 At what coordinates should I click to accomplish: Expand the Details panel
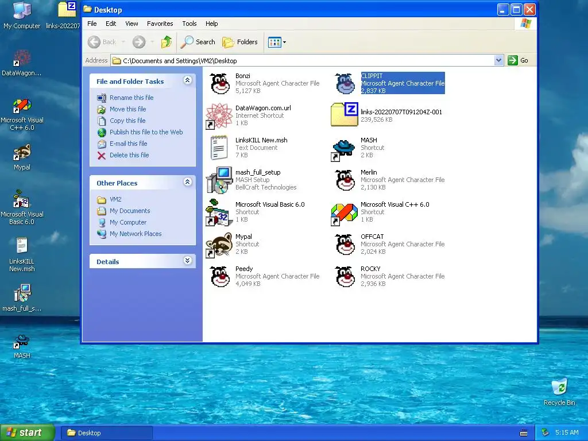tap(188, 261)
